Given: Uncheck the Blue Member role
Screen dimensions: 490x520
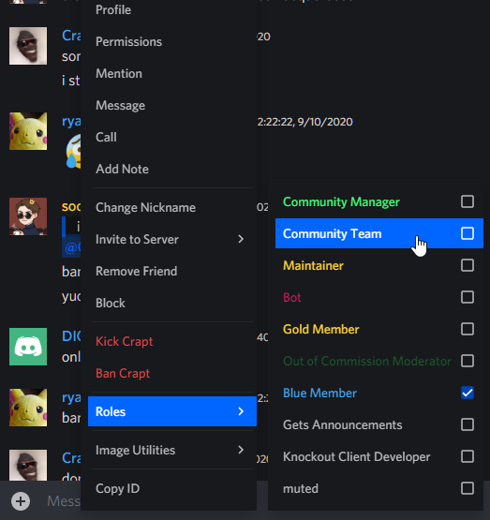Looking at the screenshot, I should [x=468, y=393].
